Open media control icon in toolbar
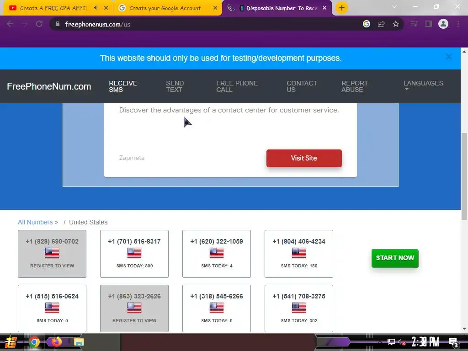The height and width of the screenshot is (351, 468). pyautogui.click(x=414, y=24)
